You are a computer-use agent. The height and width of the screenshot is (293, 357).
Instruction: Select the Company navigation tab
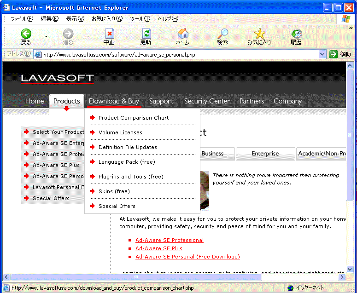pos(287,101)
